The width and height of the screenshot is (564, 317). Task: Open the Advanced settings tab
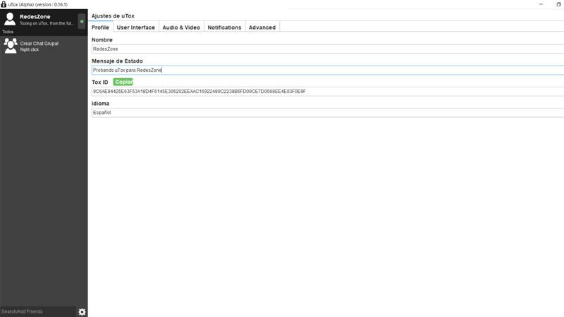pyautogui.click(x=262, y=27)
